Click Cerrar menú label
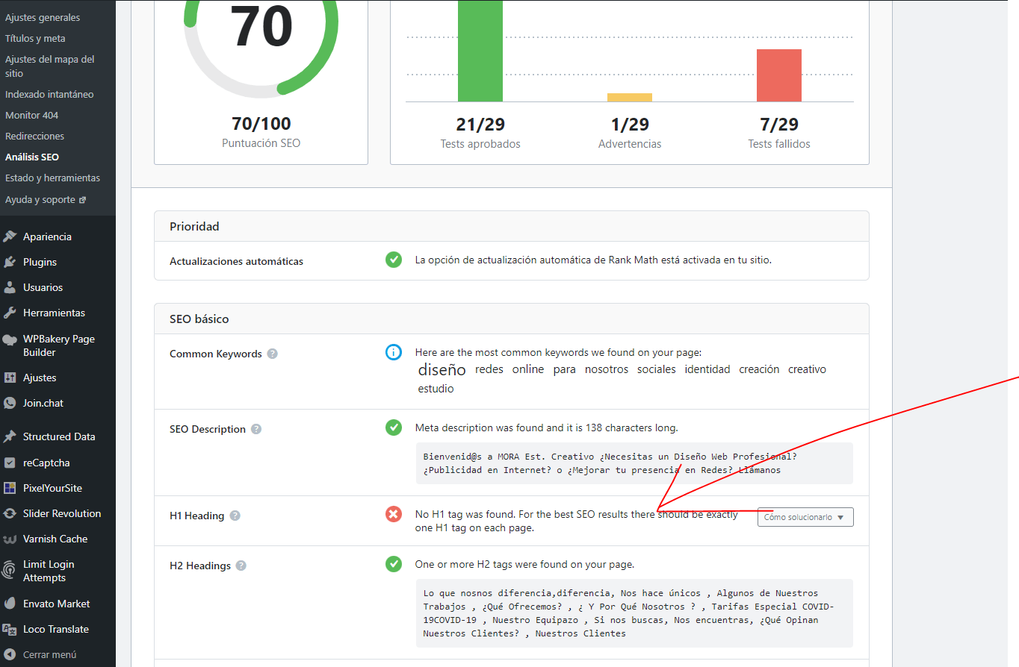1019x667 pixels. coord(49,654)
